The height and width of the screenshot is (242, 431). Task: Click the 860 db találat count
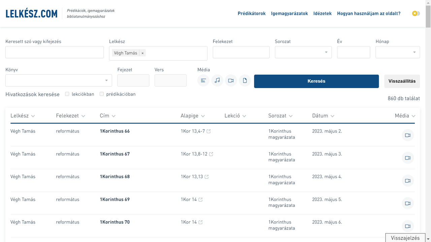point(404,98)
